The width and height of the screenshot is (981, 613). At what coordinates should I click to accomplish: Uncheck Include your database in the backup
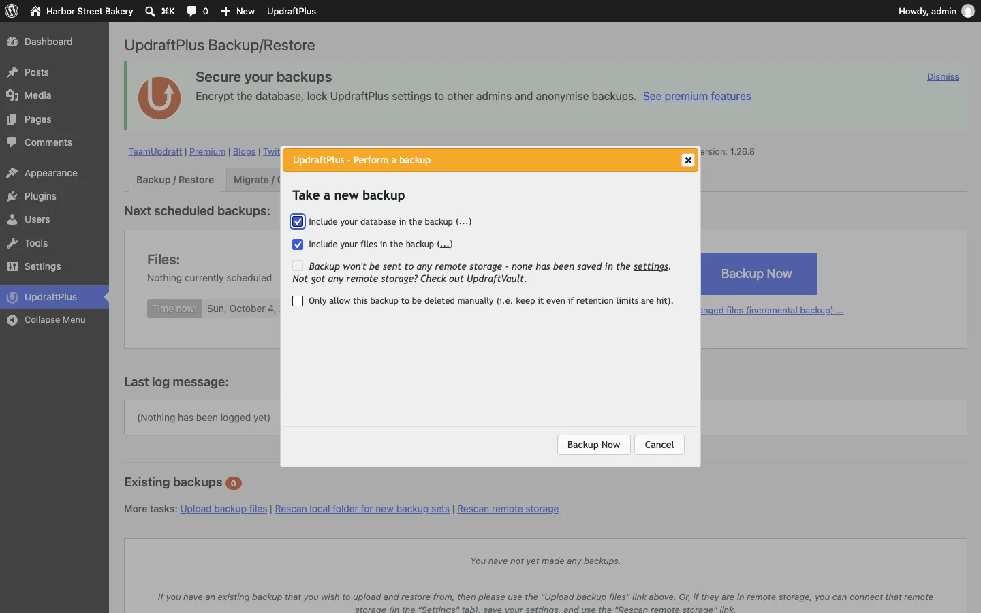click(298, 221)
